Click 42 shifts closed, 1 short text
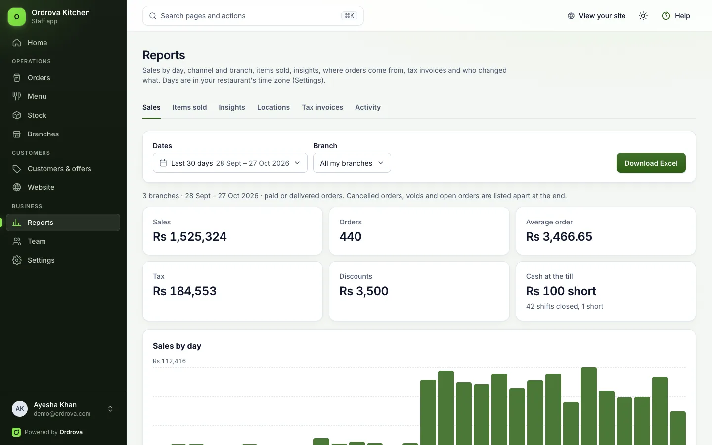Viewport: 712px width, 445px height. pos(565,306)
